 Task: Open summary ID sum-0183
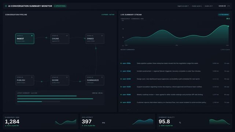coord(126,87)
